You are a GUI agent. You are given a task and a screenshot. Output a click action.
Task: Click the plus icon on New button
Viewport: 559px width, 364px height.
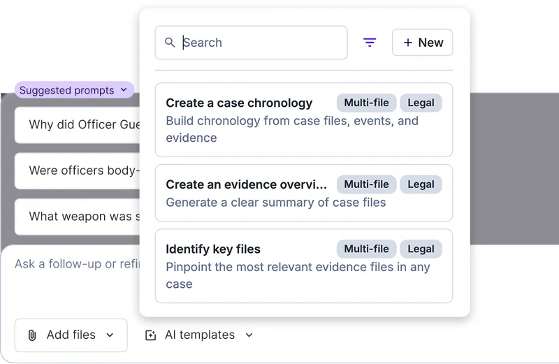(408, 43)
